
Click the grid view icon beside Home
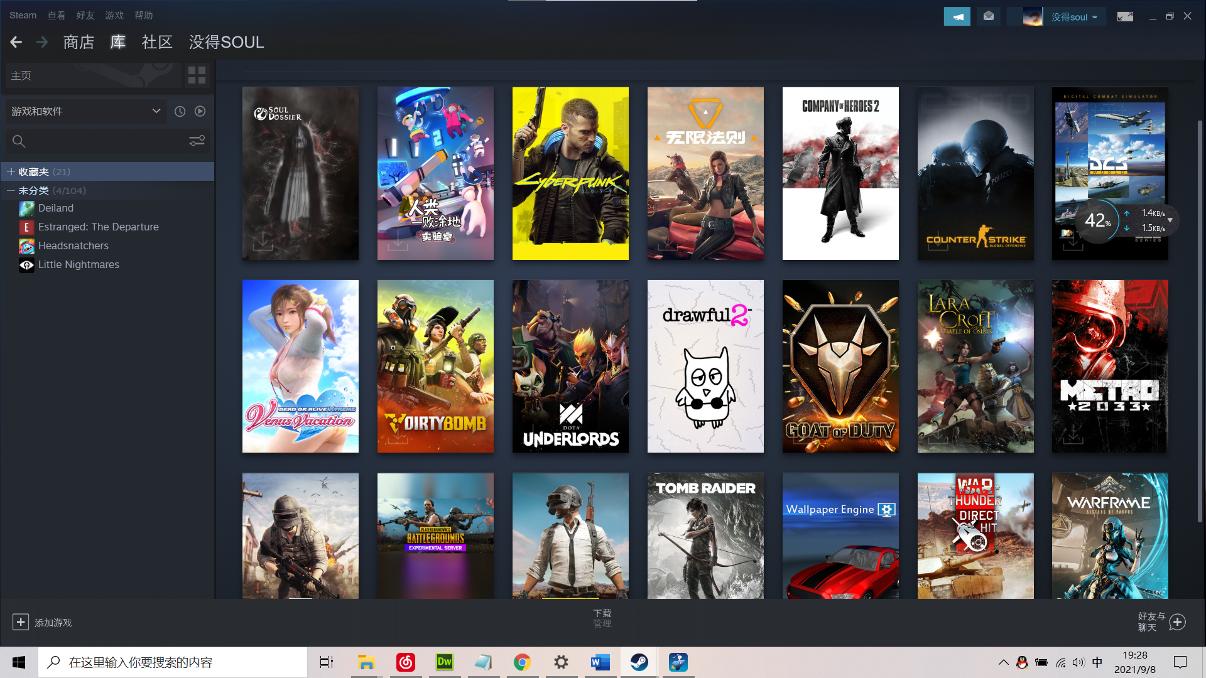pyautogui.click(x=197, y=75)
